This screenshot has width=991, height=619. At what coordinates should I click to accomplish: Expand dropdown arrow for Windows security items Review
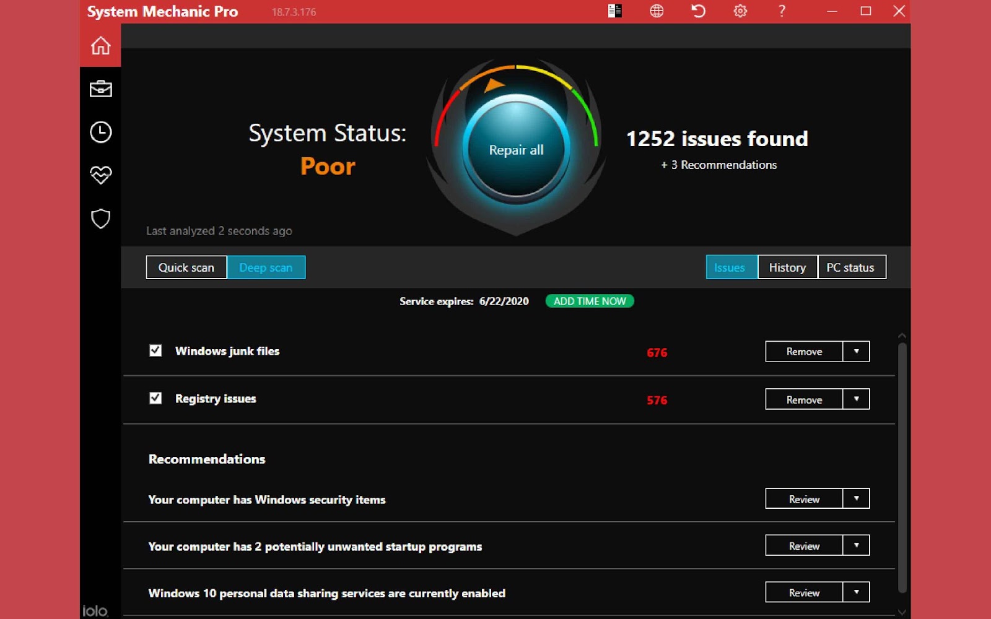point(856,498)
